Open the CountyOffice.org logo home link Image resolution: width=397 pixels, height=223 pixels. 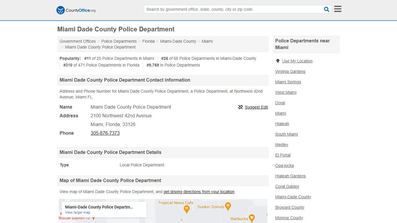(76, 10)
